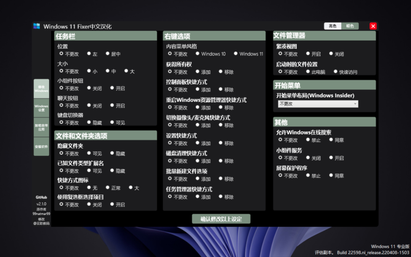The width and height of the screenshot is (411, 257).
Task: Close the Windows 11 Fixer window
Action: point(373,26)
